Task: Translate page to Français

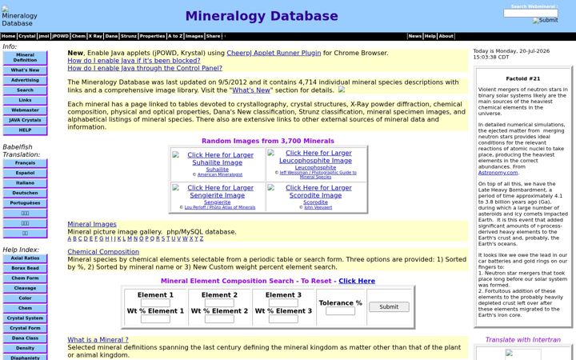Action: click(25, 163)
